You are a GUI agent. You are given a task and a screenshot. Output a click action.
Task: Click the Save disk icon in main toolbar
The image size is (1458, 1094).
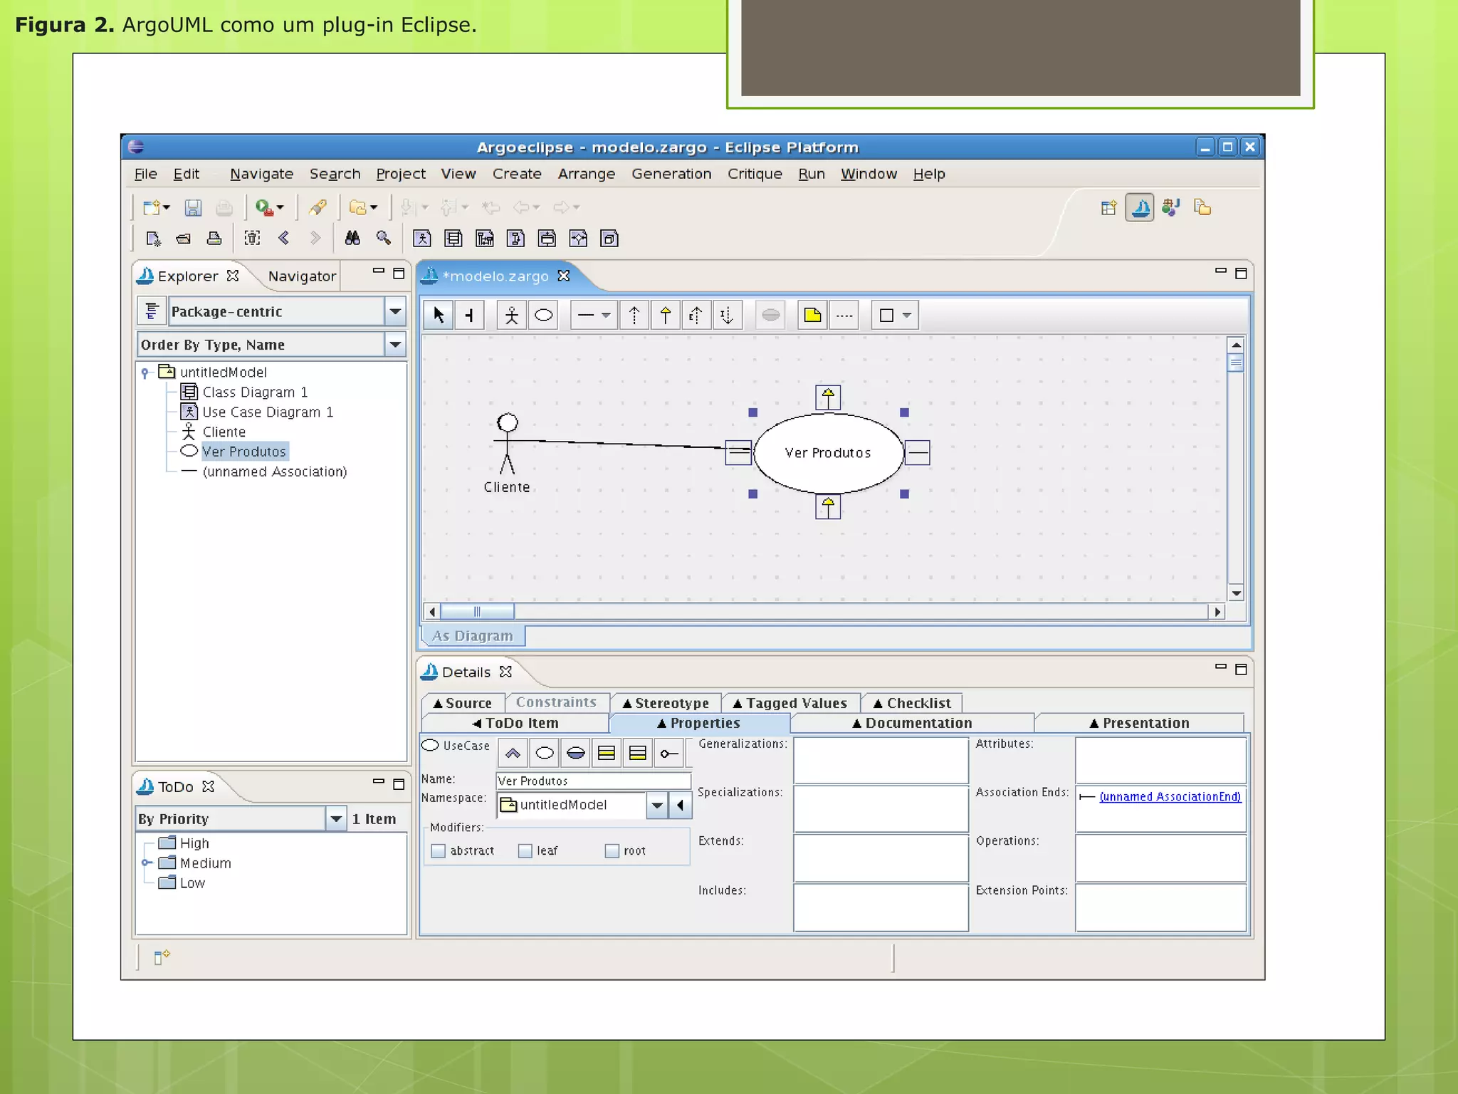point(192,207)
